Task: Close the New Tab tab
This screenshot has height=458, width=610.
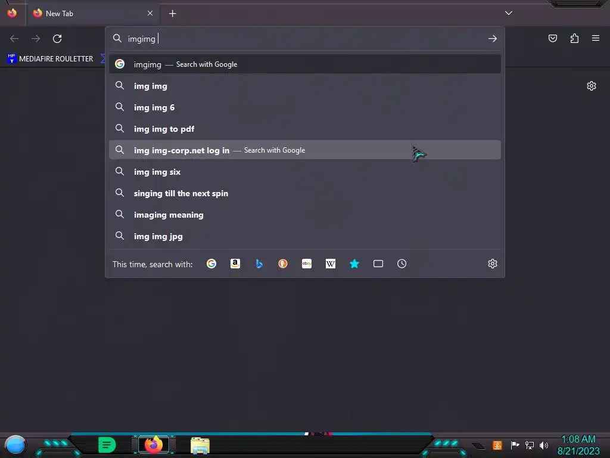Action: pyautogui.click(x=150, y=13)
